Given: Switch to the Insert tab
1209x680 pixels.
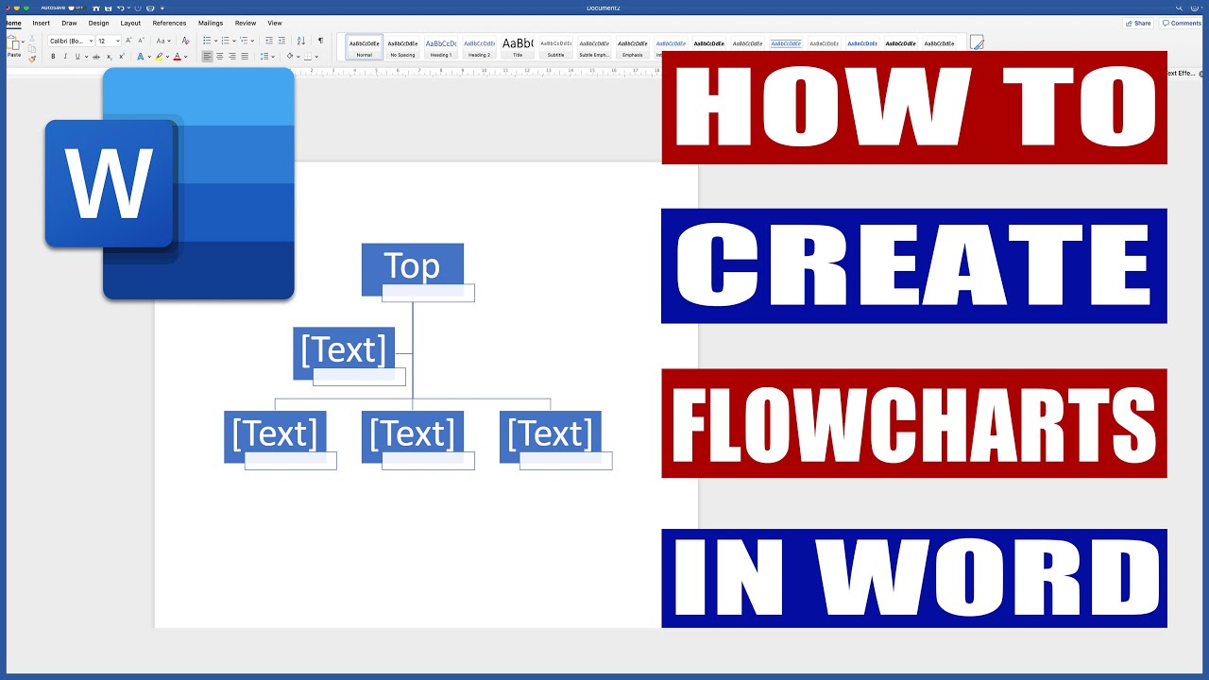Looking at the screenshot, I should coord(42,23).
